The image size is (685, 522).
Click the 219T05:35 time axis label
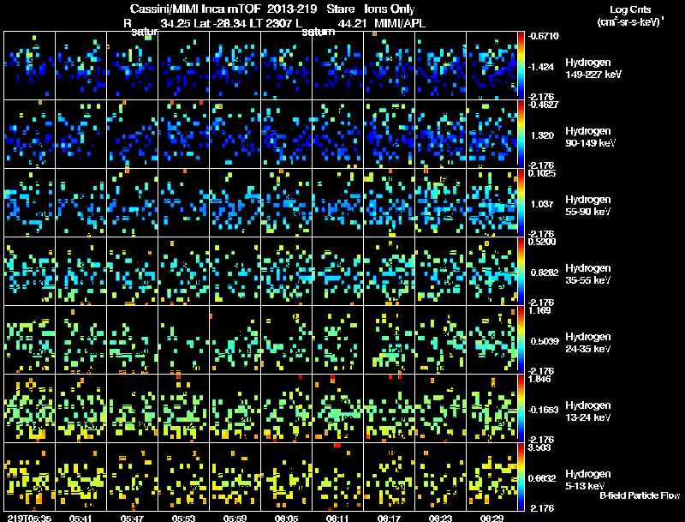click(29, 518)
